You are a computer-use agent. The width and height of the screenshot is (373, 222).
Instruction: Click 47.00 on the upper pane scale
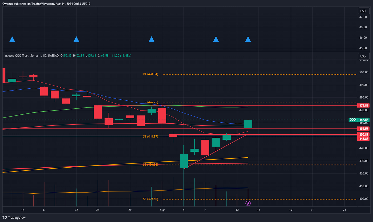(363, 17)
